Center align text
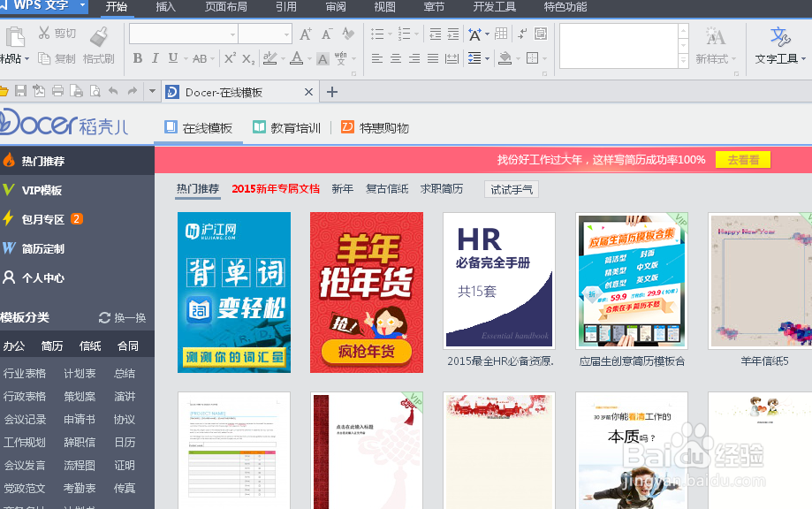Image resolution: width=812 pixels, height=509 pixels. pyautogui.click(x=396, y=58)
